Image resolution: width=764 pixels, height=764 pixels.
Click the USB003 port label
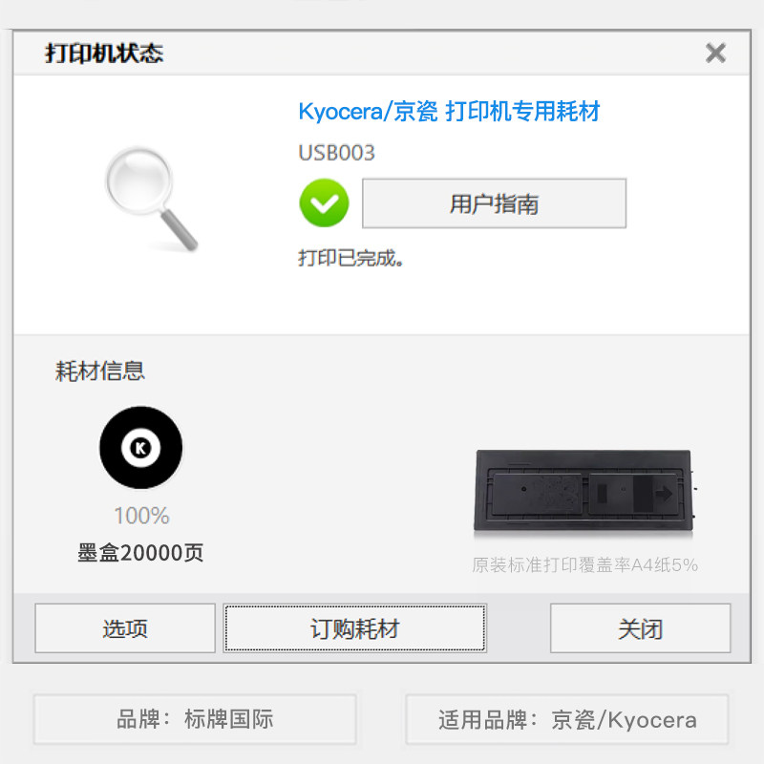point(337,153)
